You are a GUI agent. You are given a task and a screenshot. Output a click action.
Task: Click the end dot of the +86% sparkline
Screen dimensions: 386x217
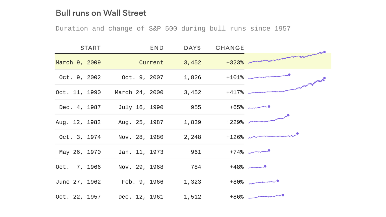pyautogui.click(x=283, y=195)
